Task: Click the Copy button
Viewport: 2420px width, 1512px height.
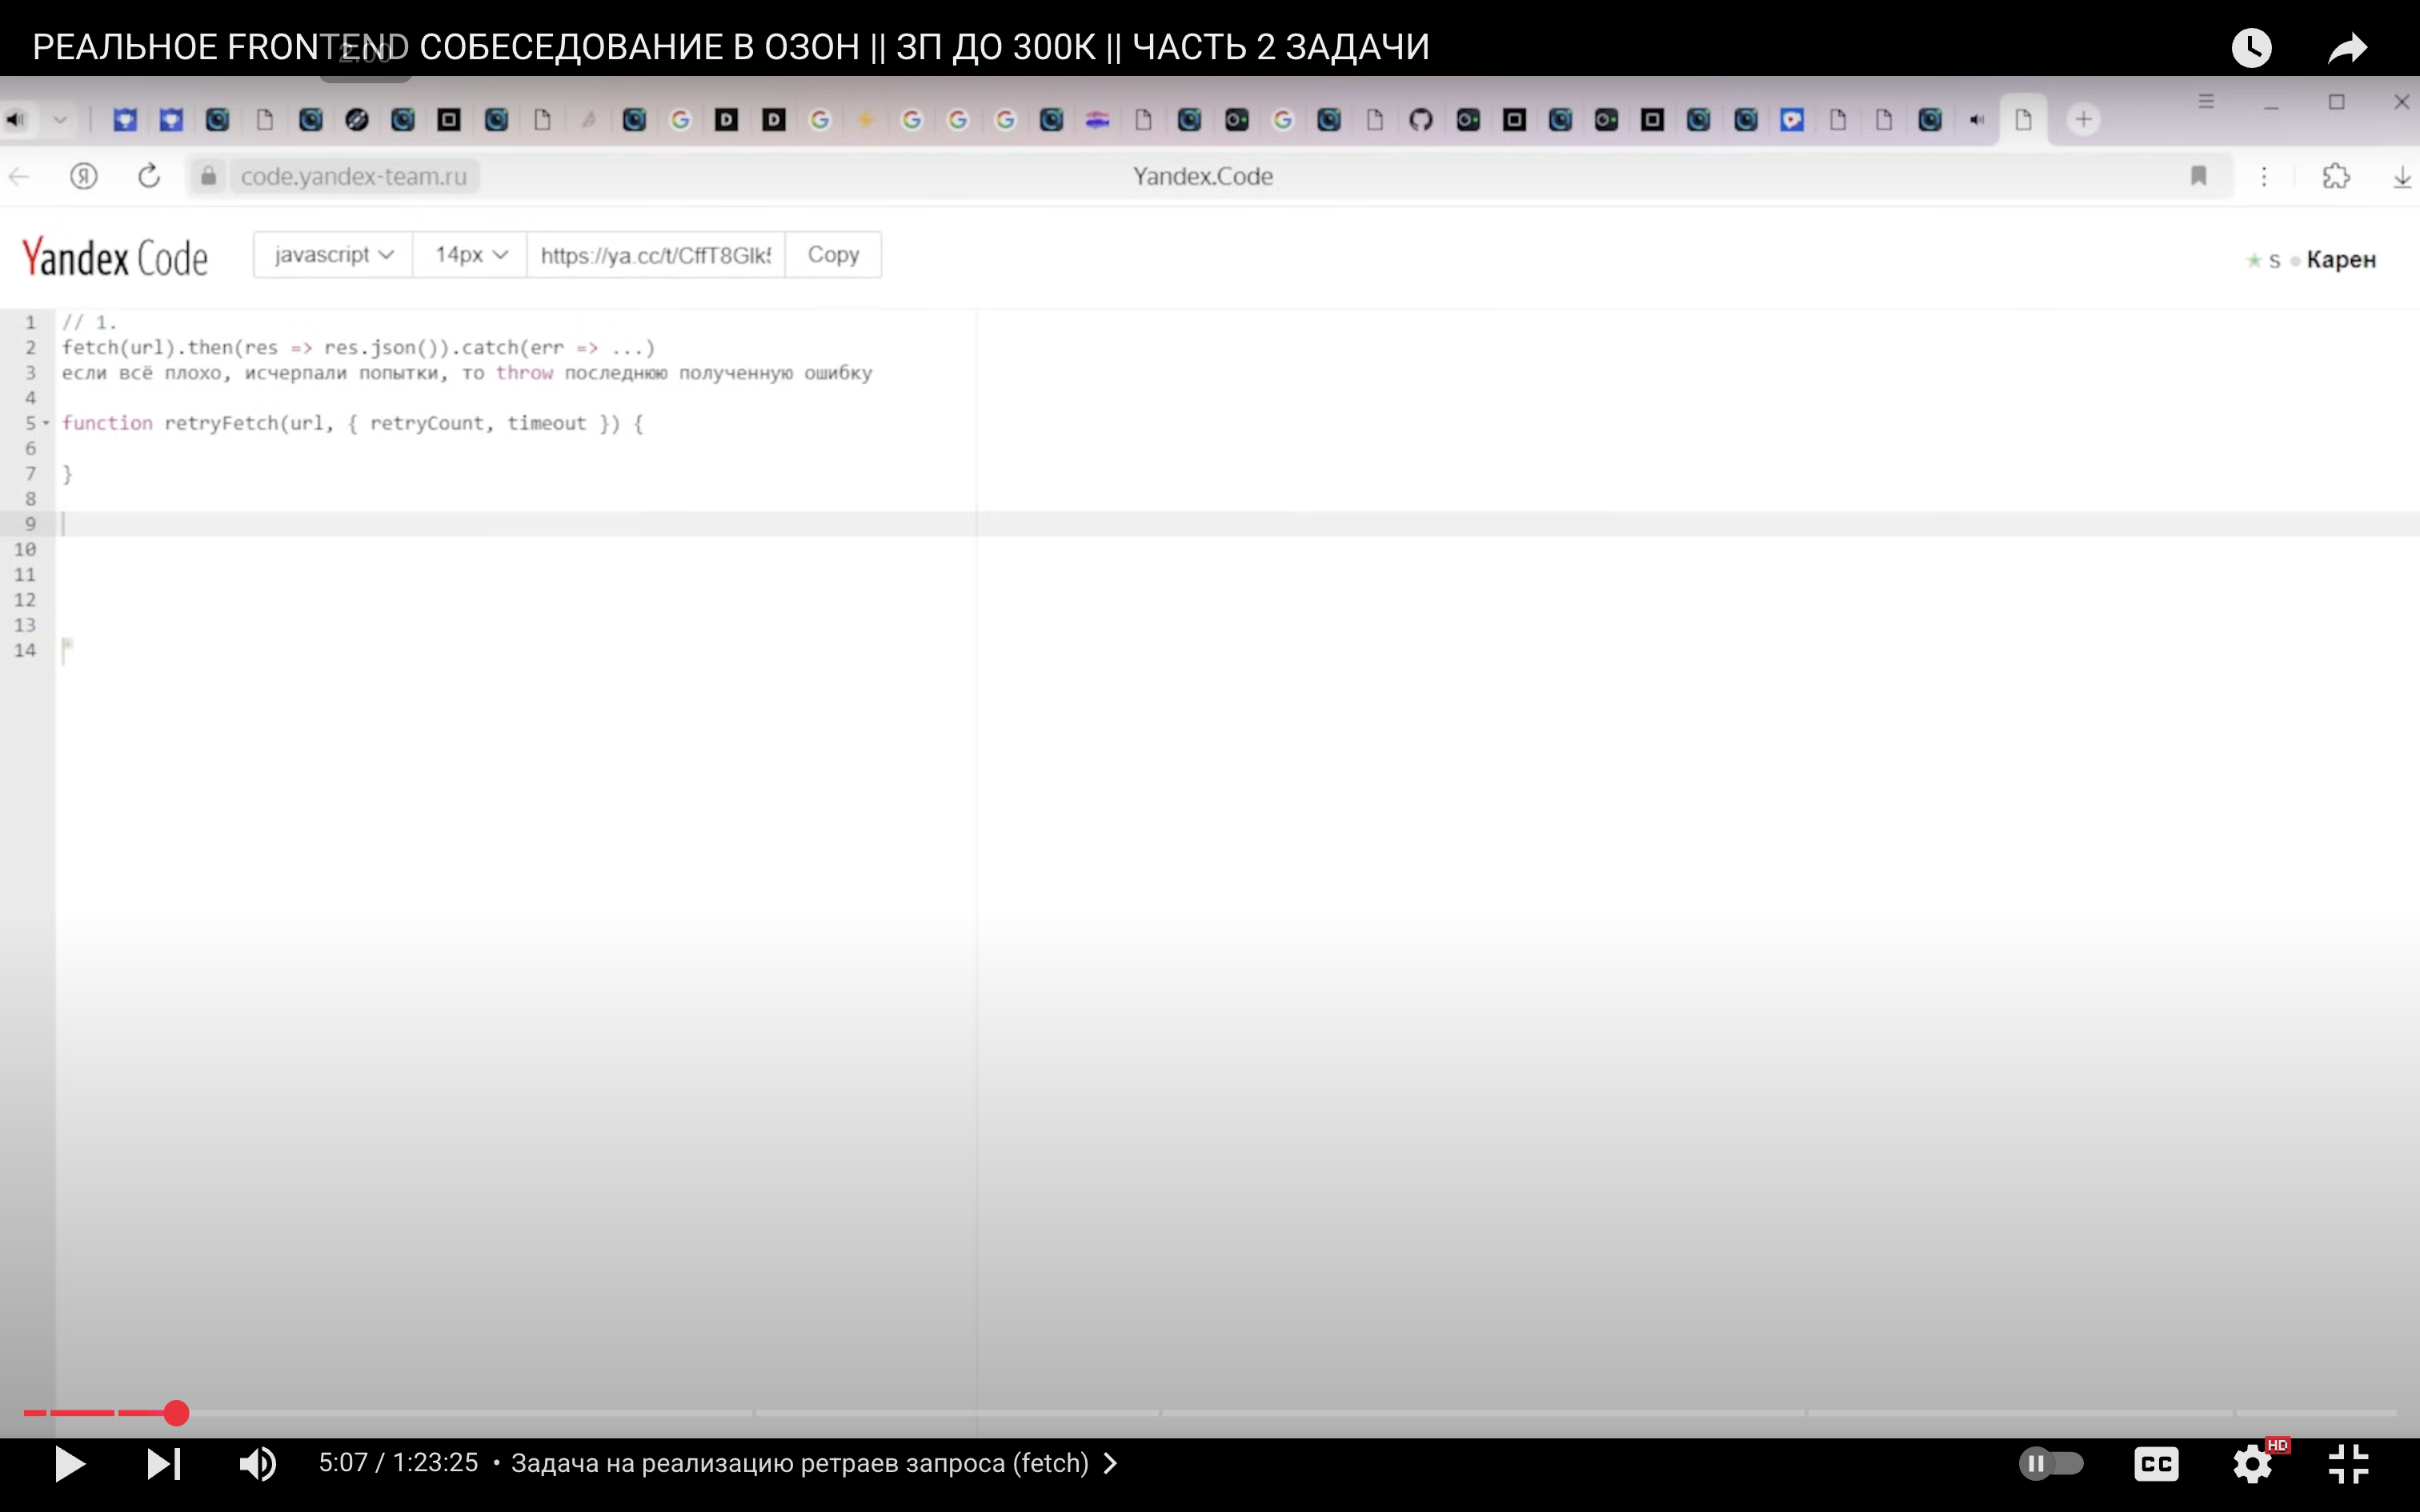Action: [833, 255]
